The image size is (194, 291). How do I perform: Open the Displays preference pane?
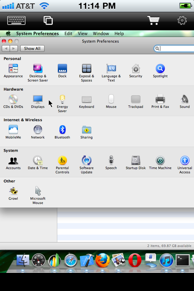38,102
